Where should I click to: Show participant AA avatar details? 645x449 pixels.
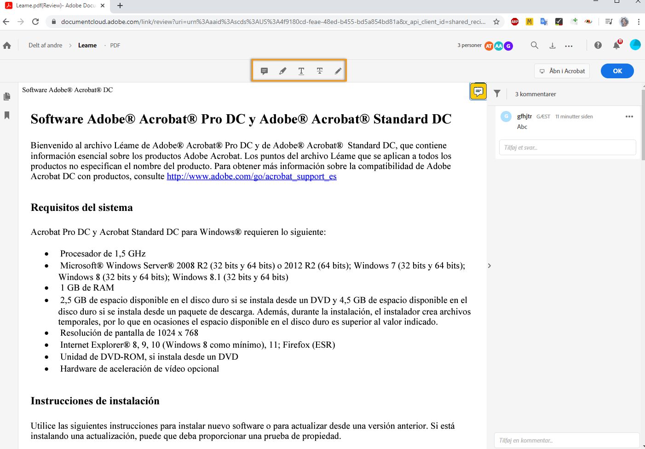(499, 46)
